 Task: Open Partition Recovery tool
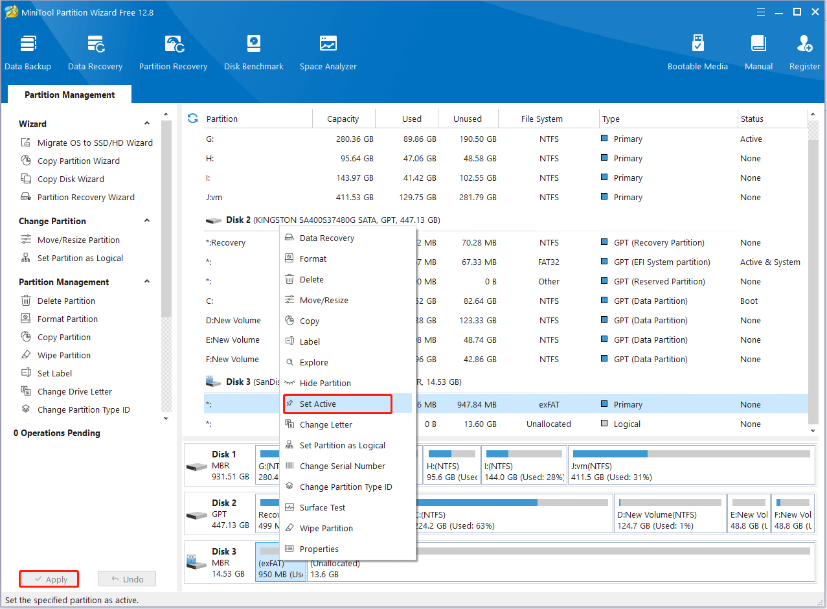[173, 52]
